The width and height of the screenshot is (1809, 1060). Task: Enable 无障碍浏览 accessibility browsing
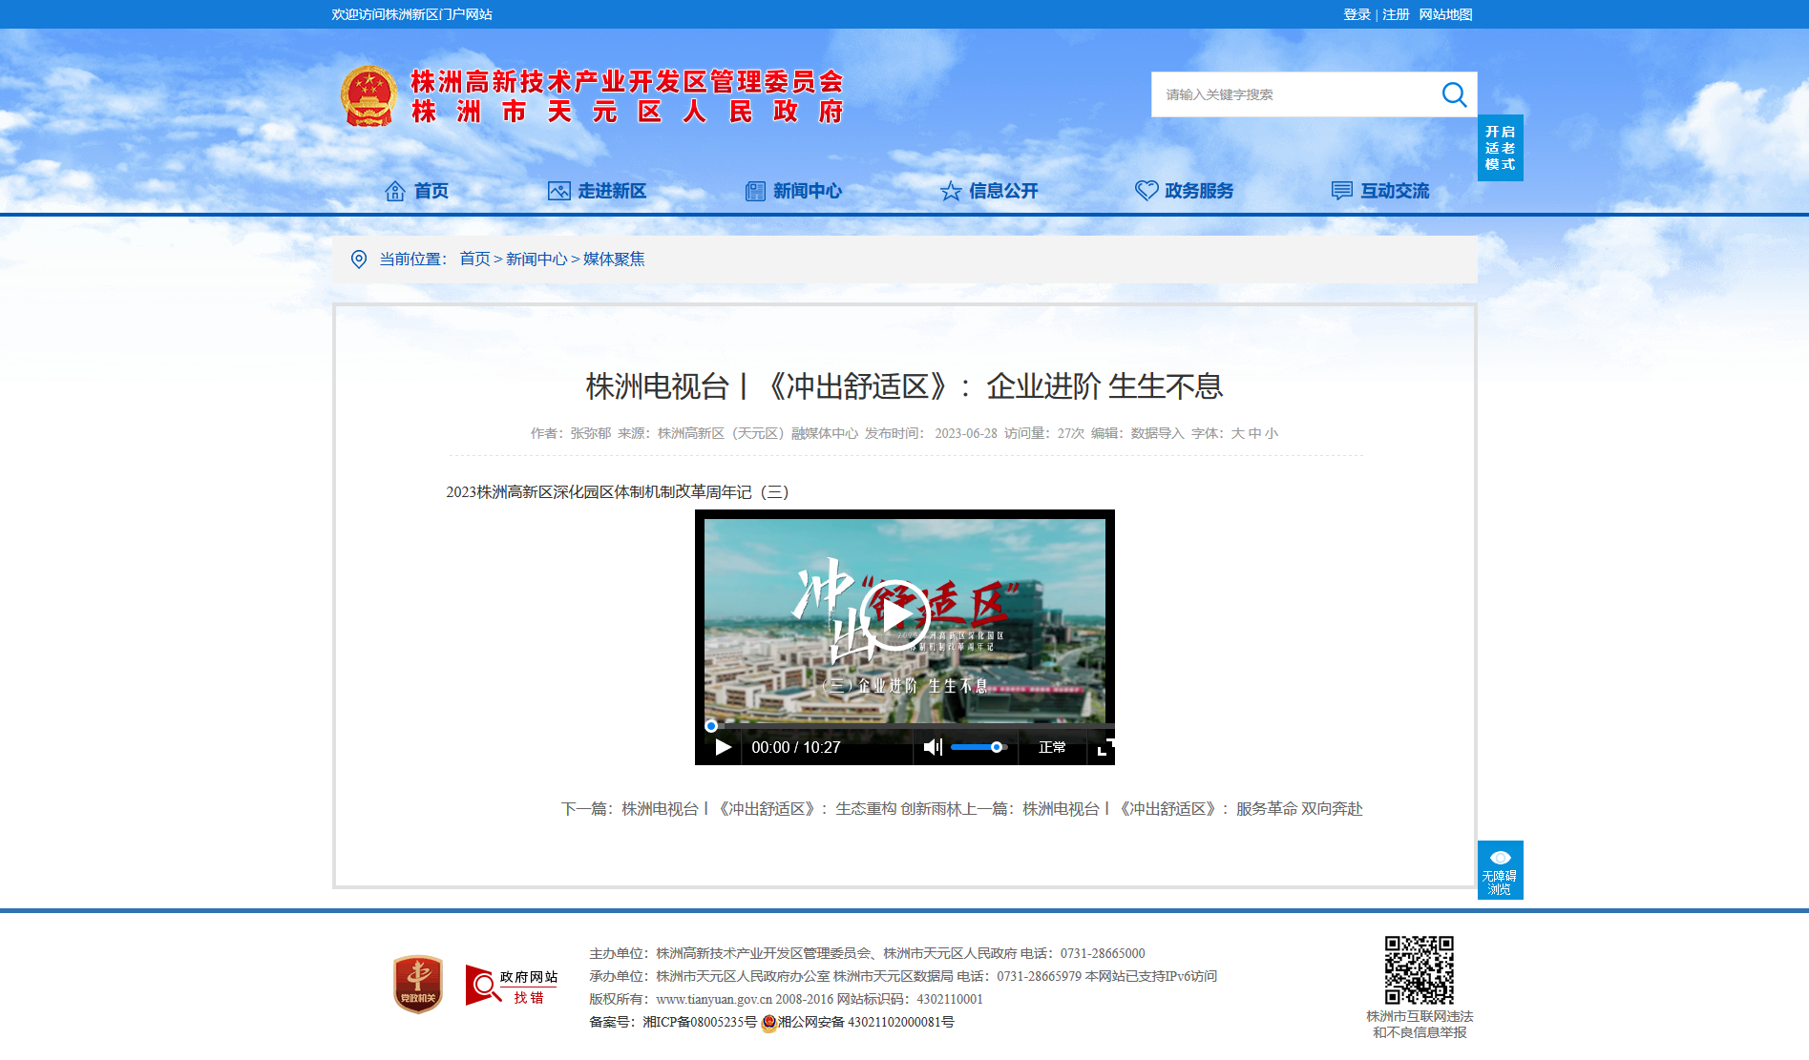1500,870
